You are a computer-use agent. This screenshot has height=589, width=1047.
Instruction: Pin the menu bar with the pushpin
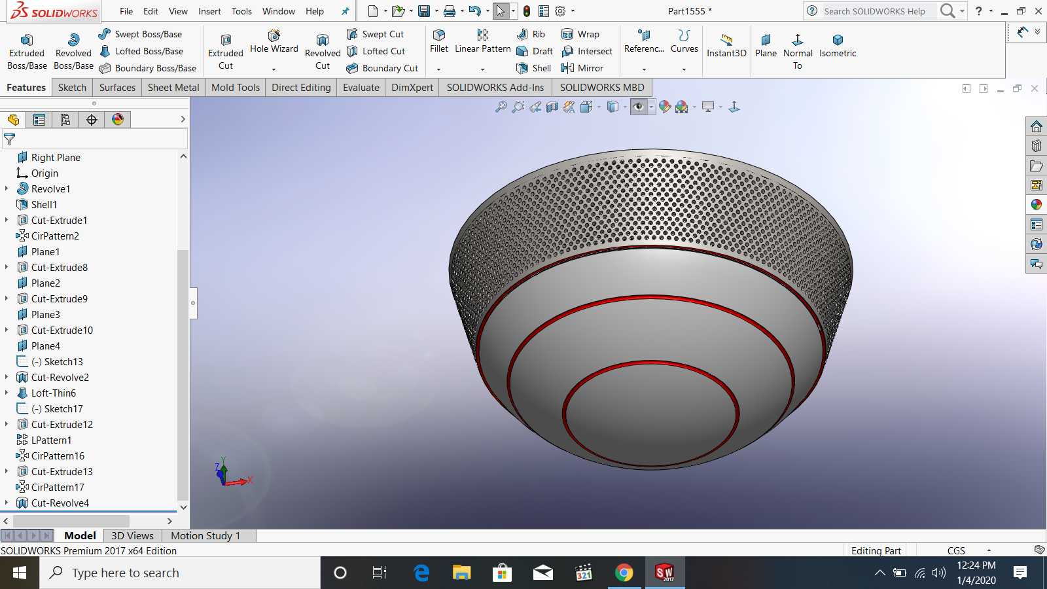coord(346,11)
